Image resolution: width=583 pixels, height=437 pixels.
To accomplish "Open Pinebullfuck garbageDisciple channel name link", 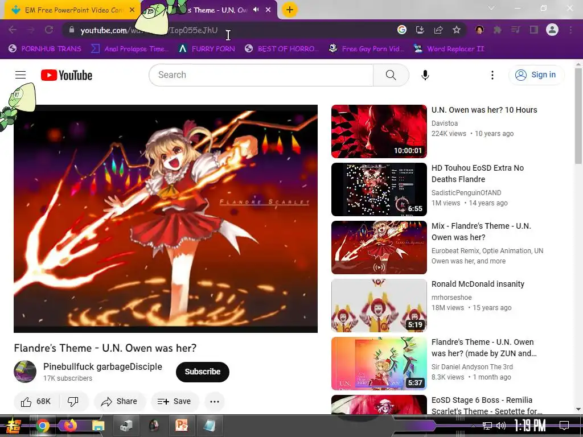I will click(x=102, y=367).
